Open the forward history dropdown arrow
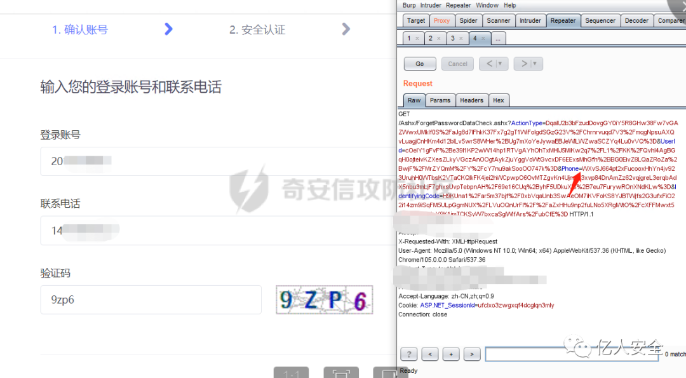 click(535, 64)
